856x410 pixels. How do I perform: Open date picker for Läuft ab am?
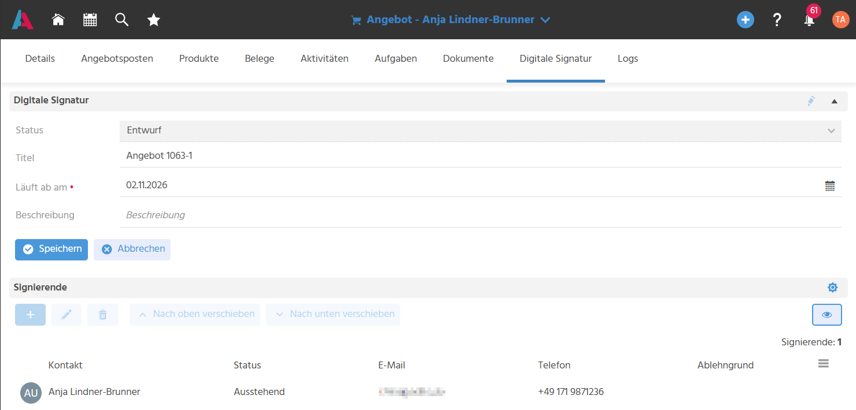[x=830, y=186]
